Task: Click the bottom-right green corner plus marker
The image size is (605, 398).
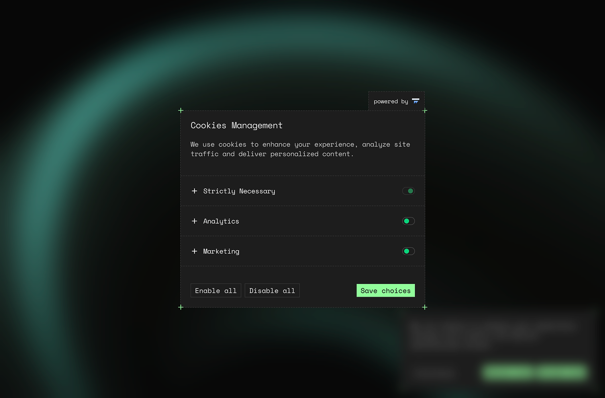Action: coord(425,307)
